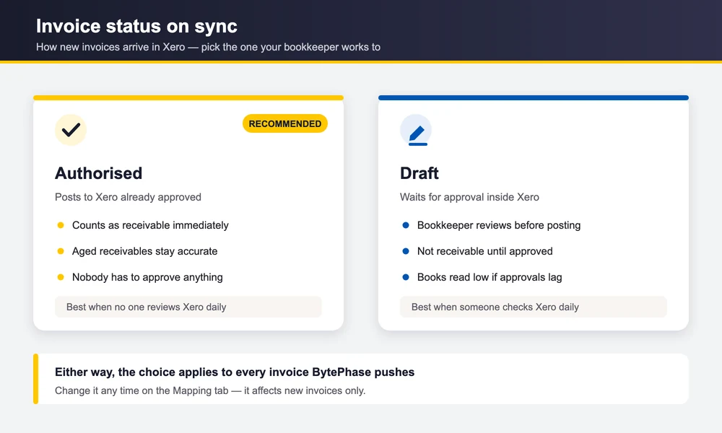
Task: Click 'Best when someone checks Xero daily' note
Action: click(534, 307)
